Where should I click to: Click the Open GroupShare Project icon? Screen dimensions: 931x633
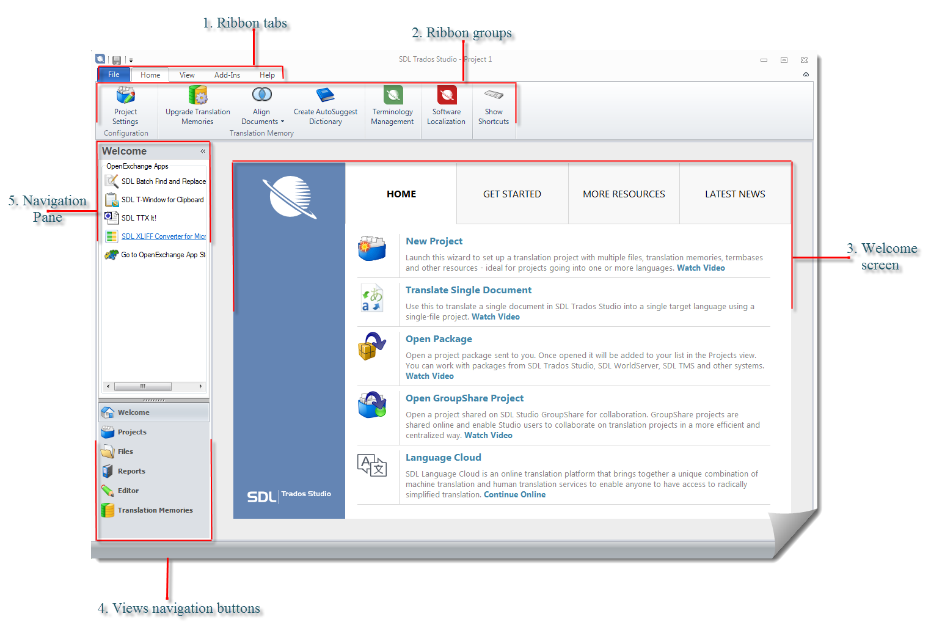click(372, 405)
